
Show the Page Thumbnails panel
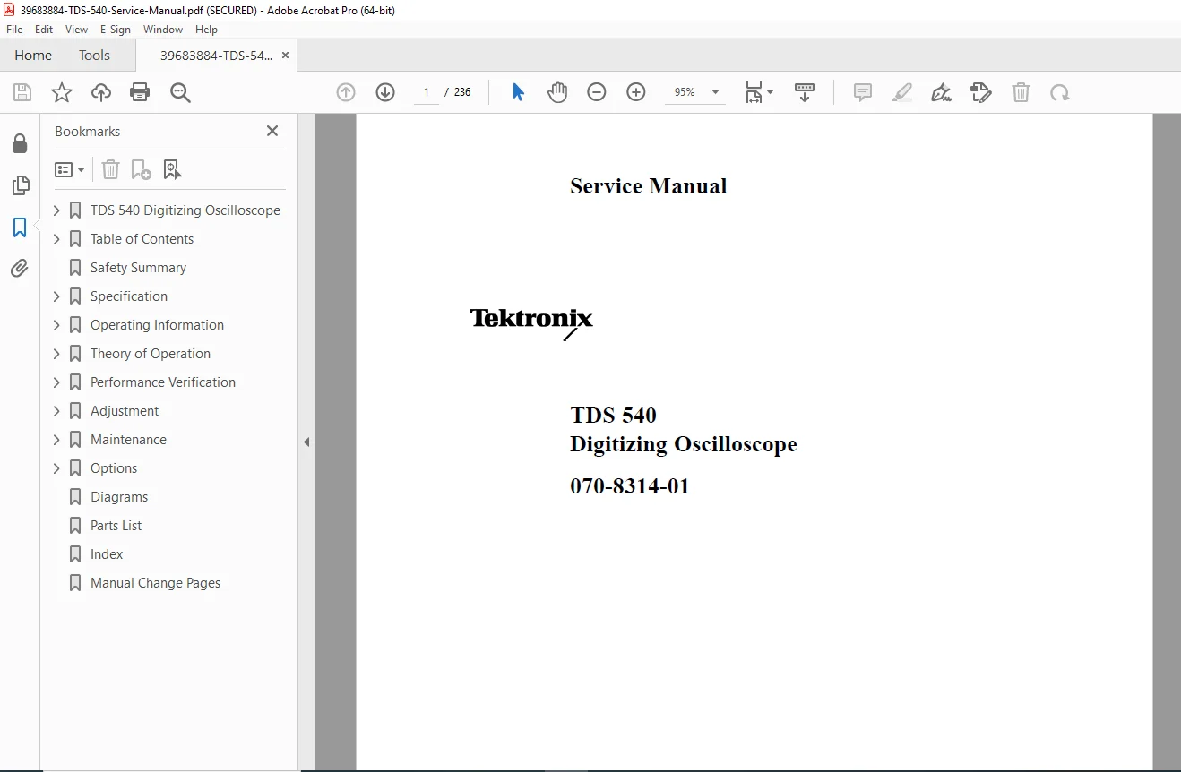click(20, 185)
